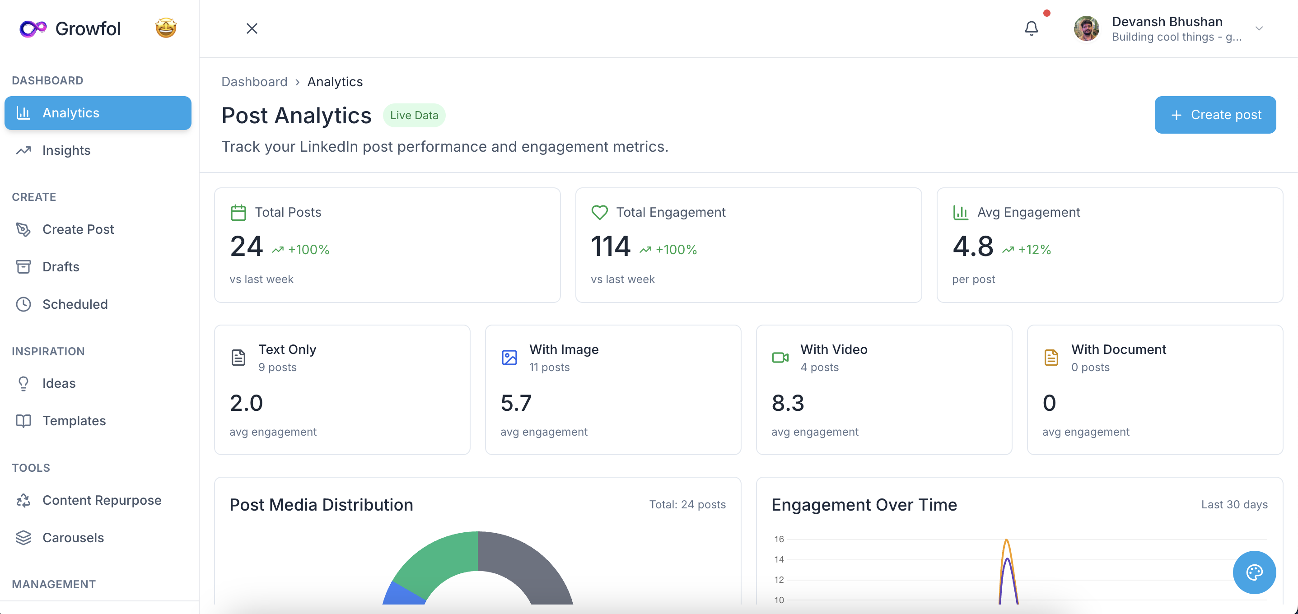Click the Total Posts calendar icon
The image size is (1298, 614).
[x=238, y=213]
